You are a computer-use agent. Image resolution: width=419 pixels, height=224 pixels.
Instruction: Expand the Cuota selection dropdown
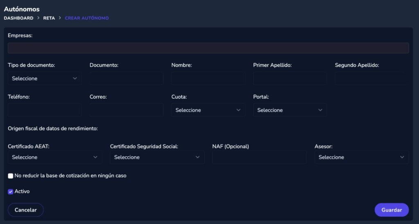(x=208, y=110)
